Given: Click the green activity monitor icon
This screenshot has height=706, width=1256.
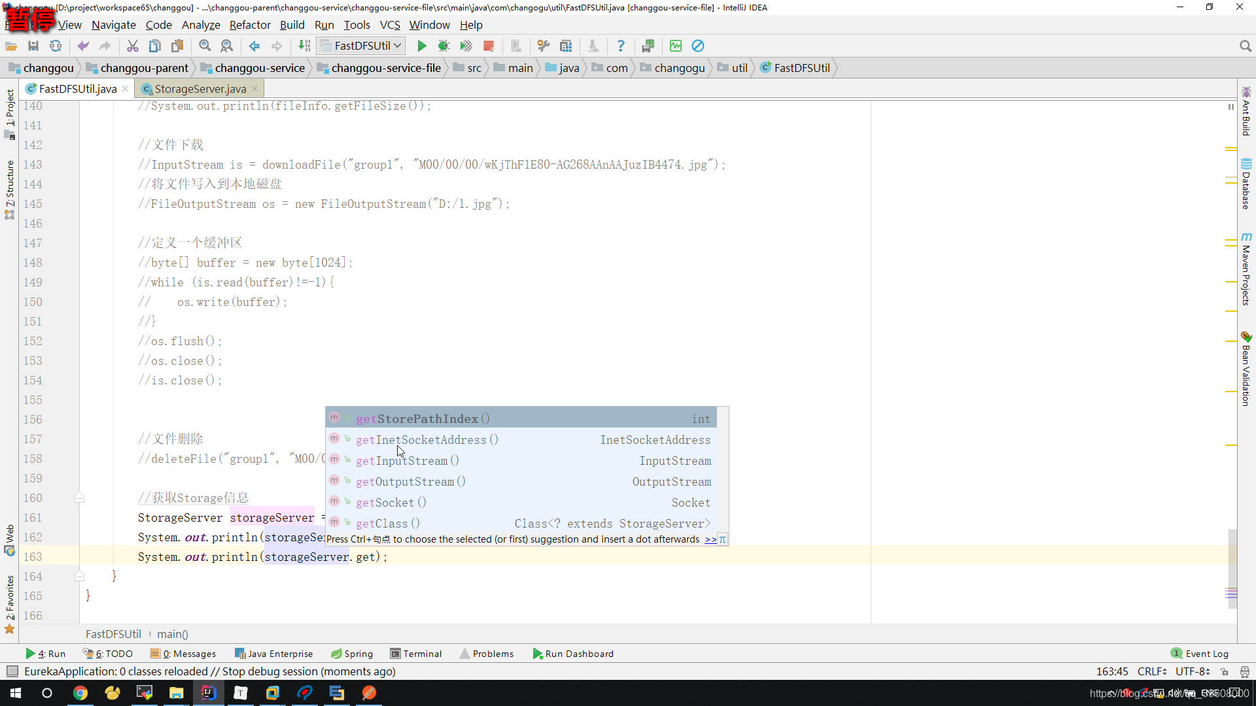Looking at the screenshot, I should point(676,46).
